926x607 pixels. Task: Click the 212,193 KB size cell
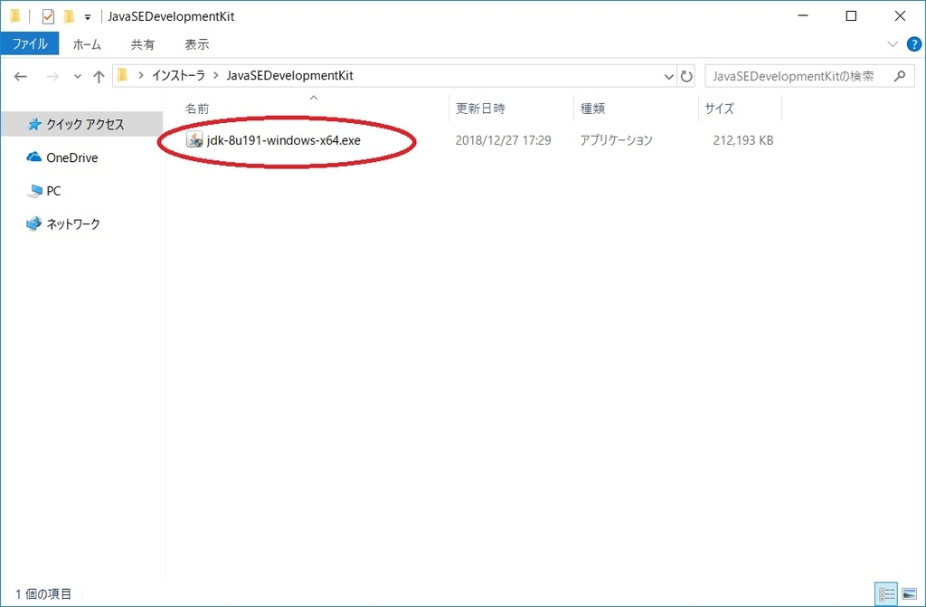click(x=743, y=140)
